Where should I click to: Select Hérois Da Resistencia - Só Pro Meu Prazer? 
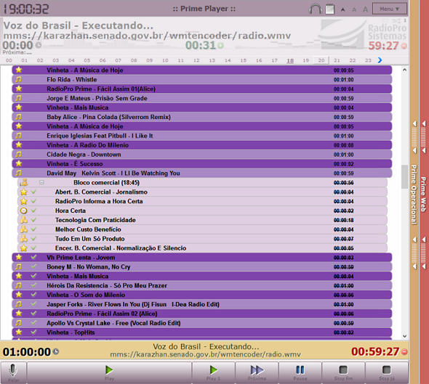pyautogui.click(x=202, y=285)
